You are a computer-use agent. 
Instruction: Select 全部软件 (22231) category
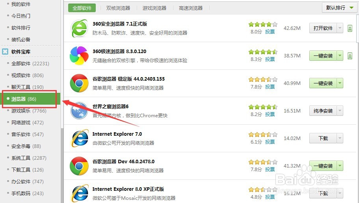click(x=30, y=64)
